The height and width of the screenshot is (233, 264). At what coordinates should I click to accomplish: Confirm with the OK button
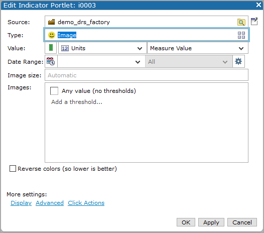point(186,222)
